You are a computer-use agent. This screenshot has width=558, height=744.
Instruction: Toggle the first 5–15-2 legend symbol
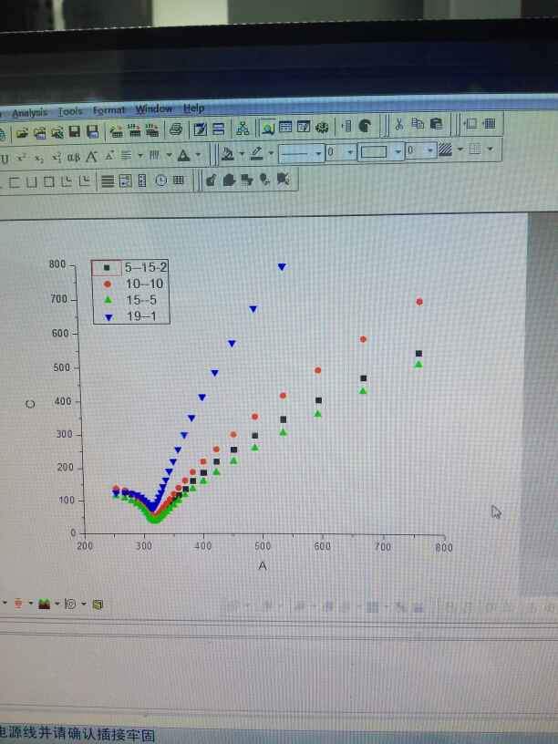[x=107, y=268]
